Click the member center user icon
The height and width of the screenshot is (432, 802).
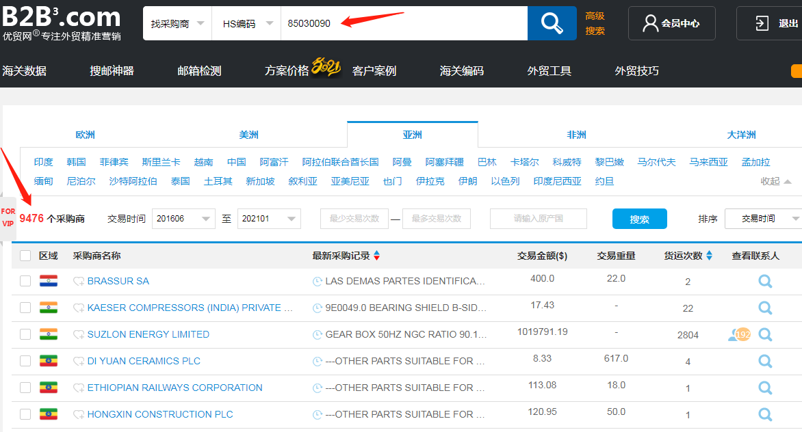[x=650, y=23]
